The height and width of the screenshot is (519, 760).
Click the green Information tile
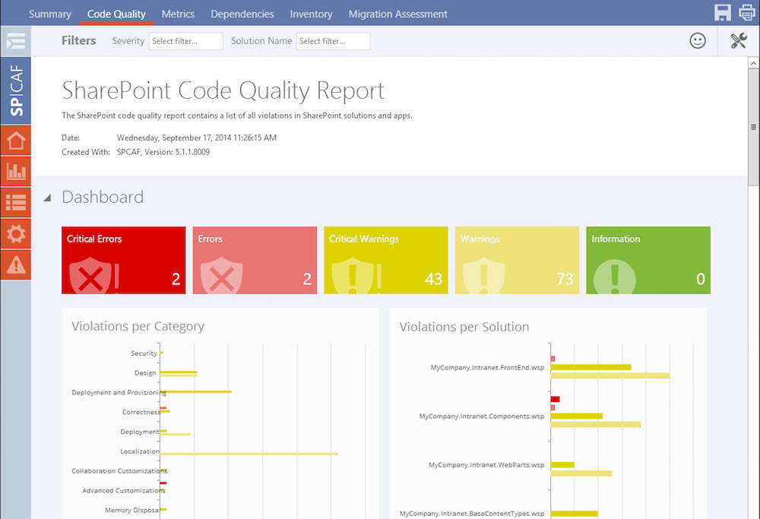[648, 260]
